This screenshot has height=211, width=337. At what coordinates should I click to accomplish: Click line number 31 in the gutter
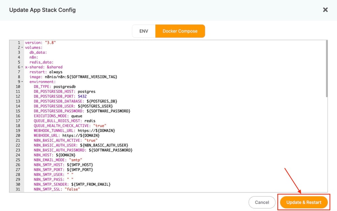[x=18, y=189]
